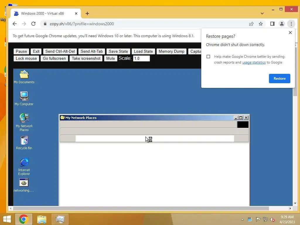The height and width of the screenshot is (225, 300).
Task: Click the scroll right arrow
Action: (x=290, y=208)
